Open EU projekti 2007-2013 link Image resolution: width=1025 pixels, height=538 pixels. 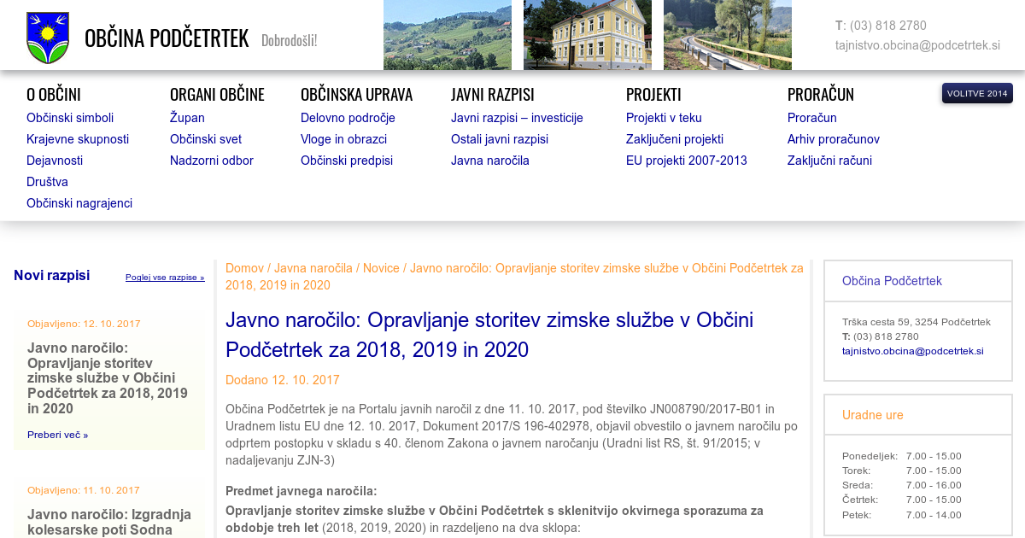click(686, 161)
